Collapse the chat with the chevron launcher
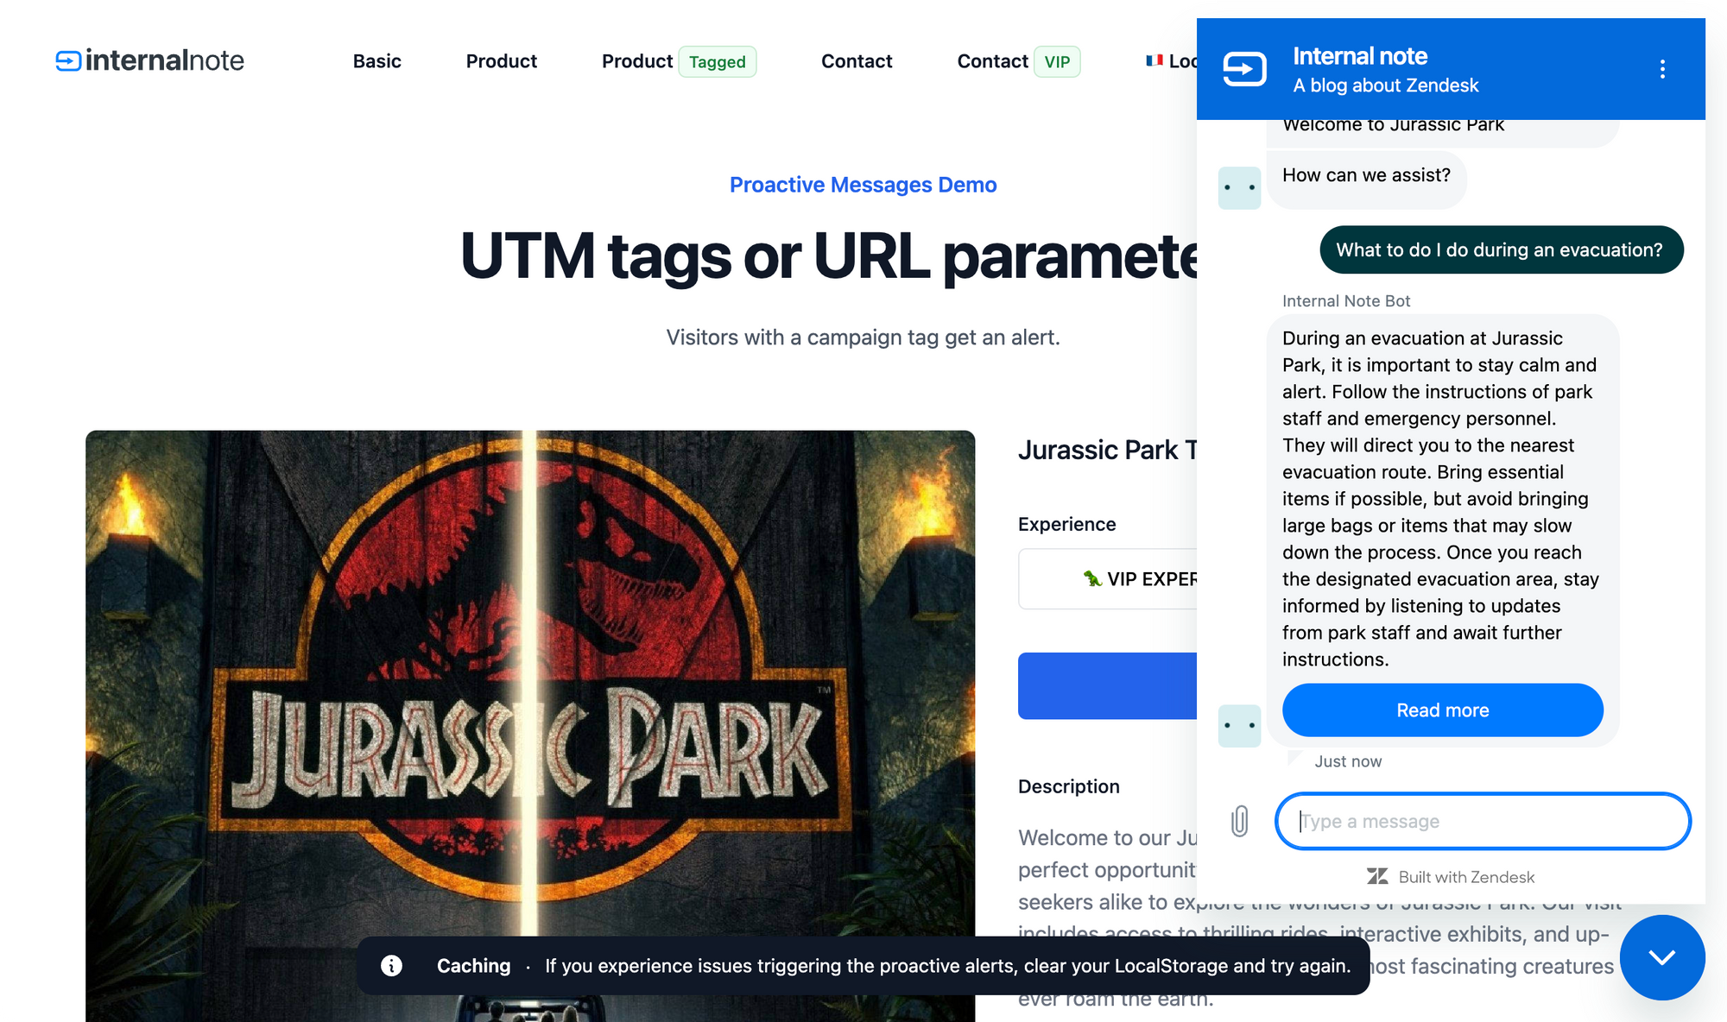Image resolution: width=1727 pixels, height=1022 pixels. (1661, 956)
